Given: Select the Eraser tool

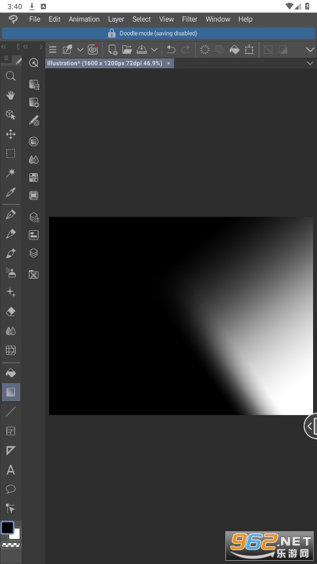Looking at the screenshot, I should tap(10, 312).
